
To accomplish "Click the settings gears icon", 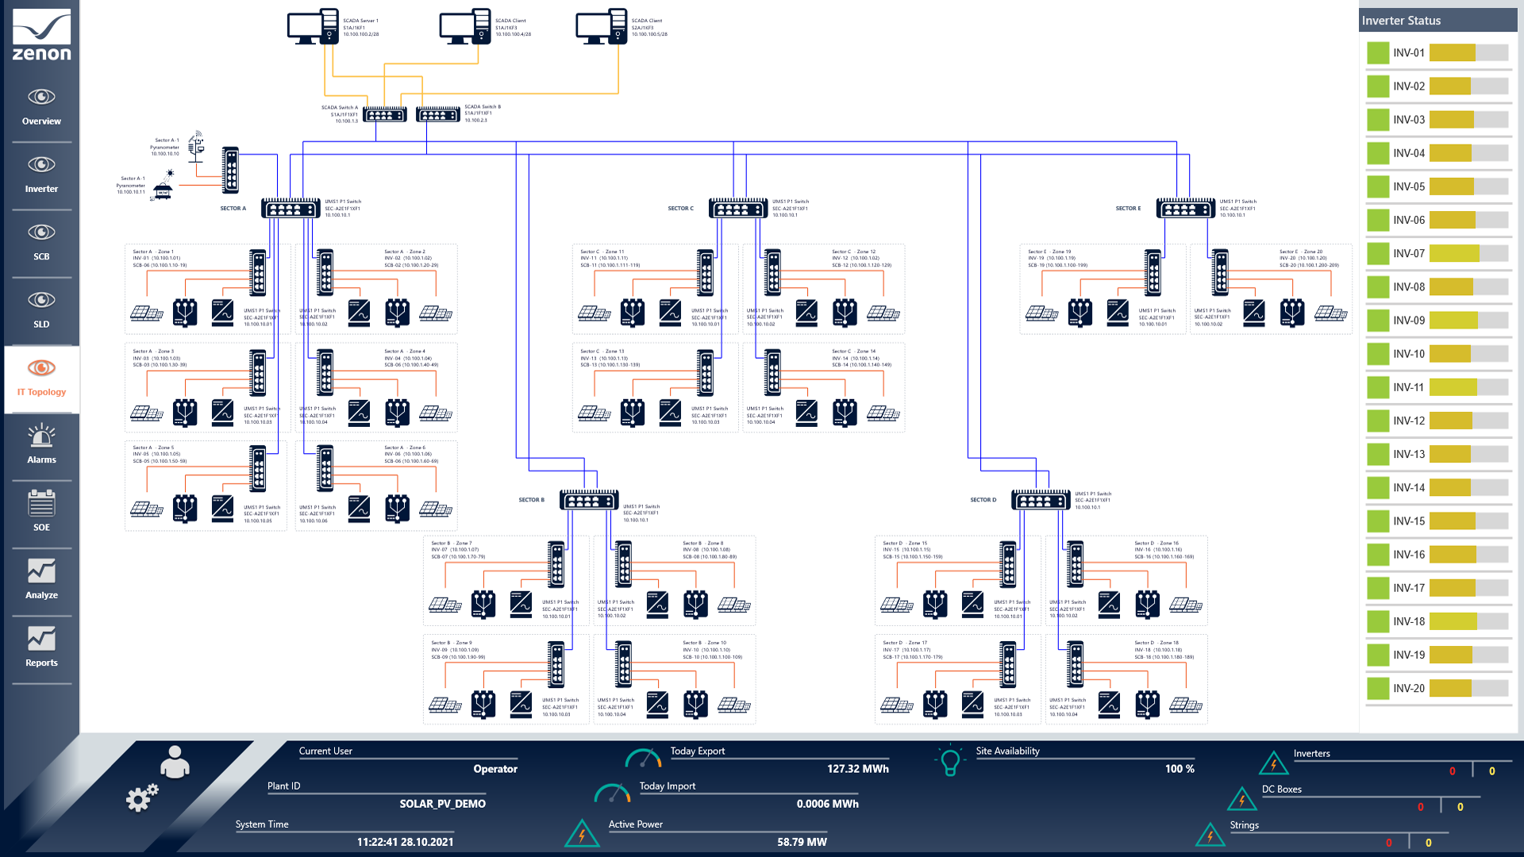I will pyautogui.click(x=142, y=797).
